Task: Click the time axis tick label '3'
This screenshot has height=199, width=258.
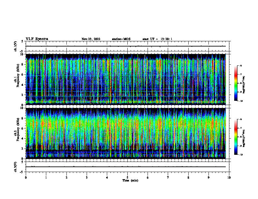Action: [87, 178]
